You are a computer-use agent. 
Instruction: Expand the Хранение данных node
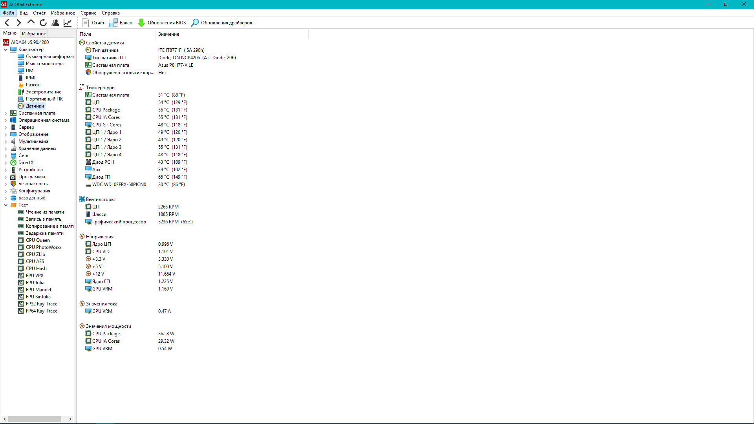pyautogui.click(x=6, y=148)
